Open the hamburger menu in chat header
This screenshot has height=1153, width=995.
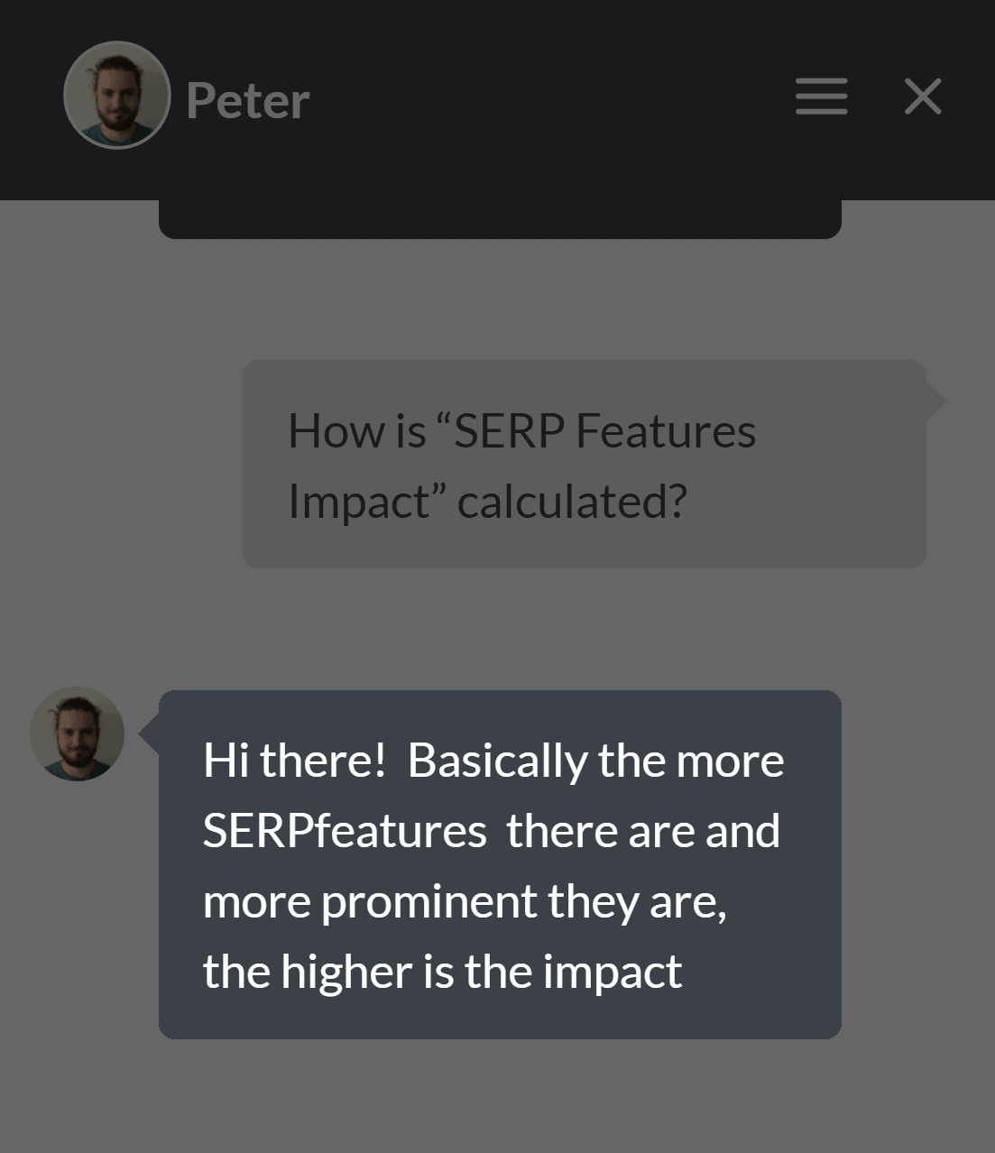click(x=821, y=96)
